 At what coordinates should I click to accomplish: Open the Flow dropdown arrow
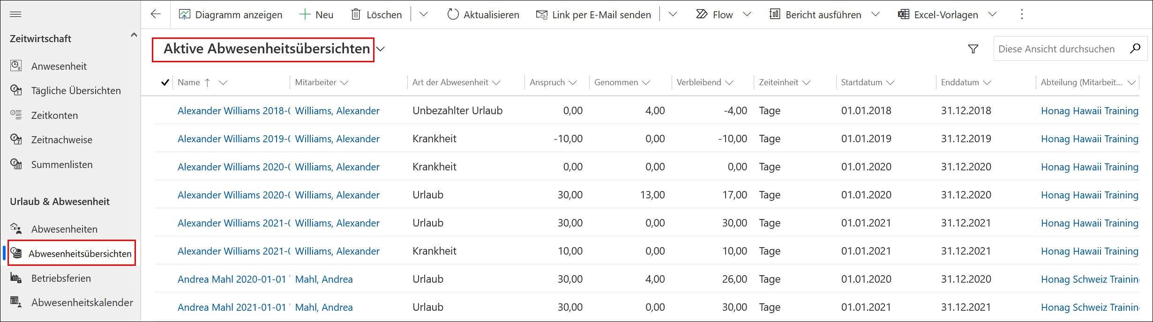coord(747,15)
